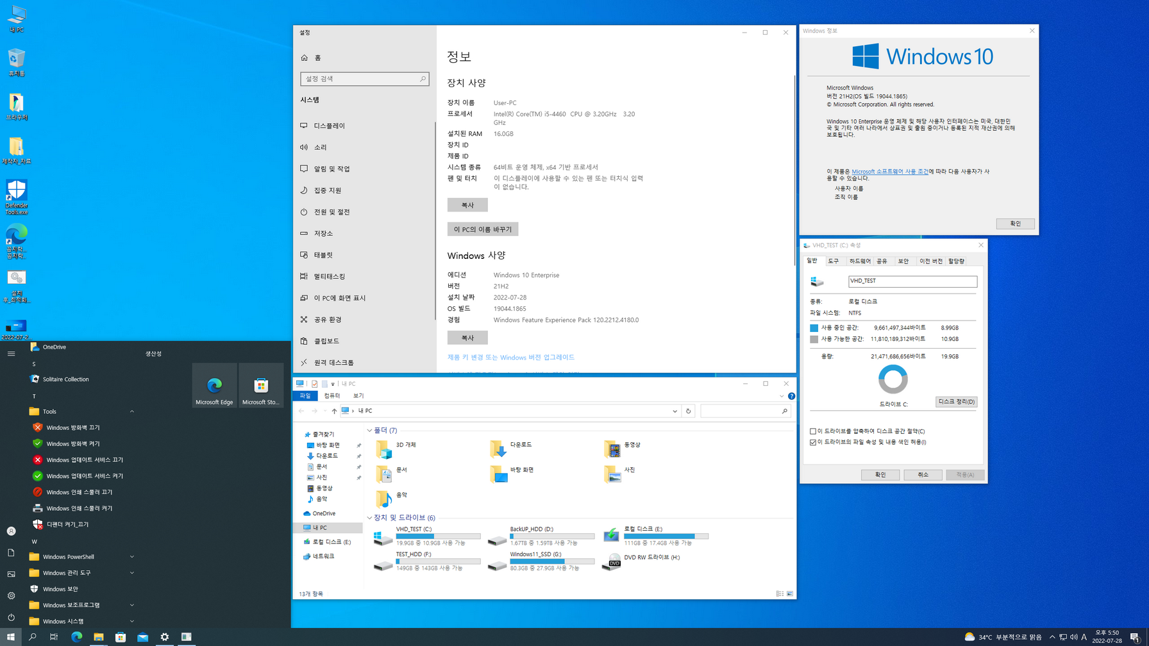This screenshot has height=646, width=1149.
Task: Click the Explorer search box
Action: click(744, 411)
